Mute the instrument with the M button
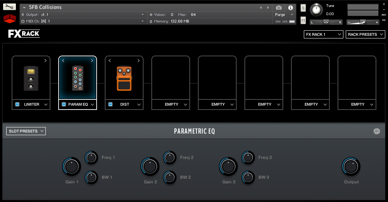The width and height of the screenshot is (388, 202). pyautogui.click(x=303, y=20)
